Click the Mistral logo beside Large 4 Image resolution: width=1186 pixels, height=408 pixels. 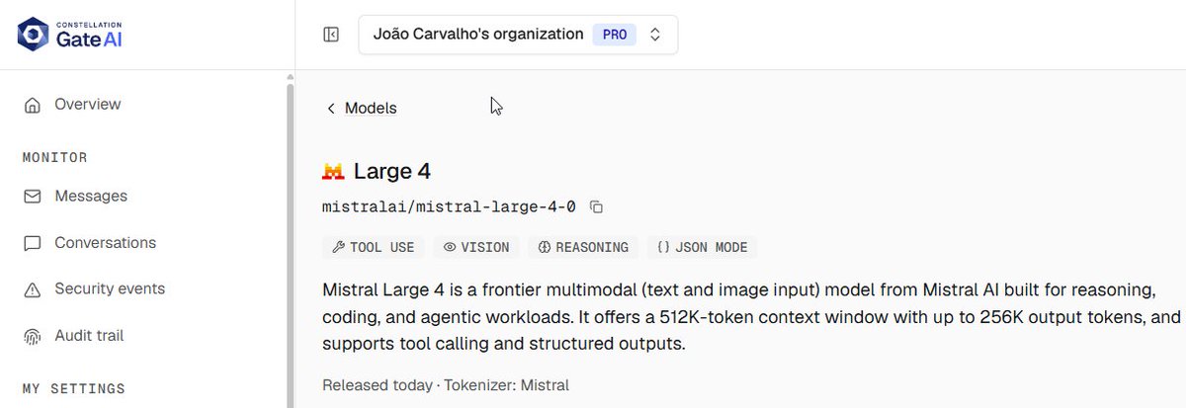click(333, 172)
